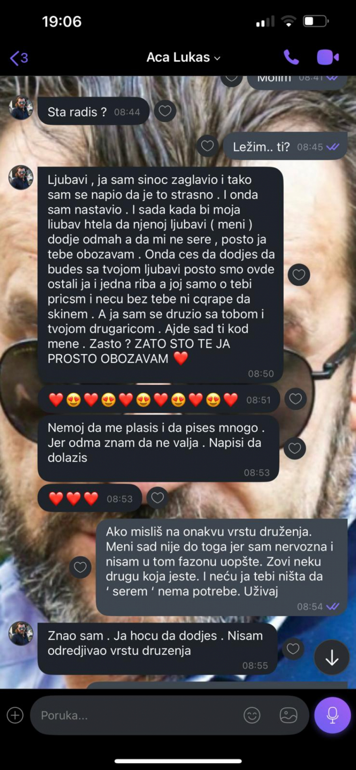Open the gallery photo picker
The width and height of the screenshot is (356, 770).
[288, 715]
